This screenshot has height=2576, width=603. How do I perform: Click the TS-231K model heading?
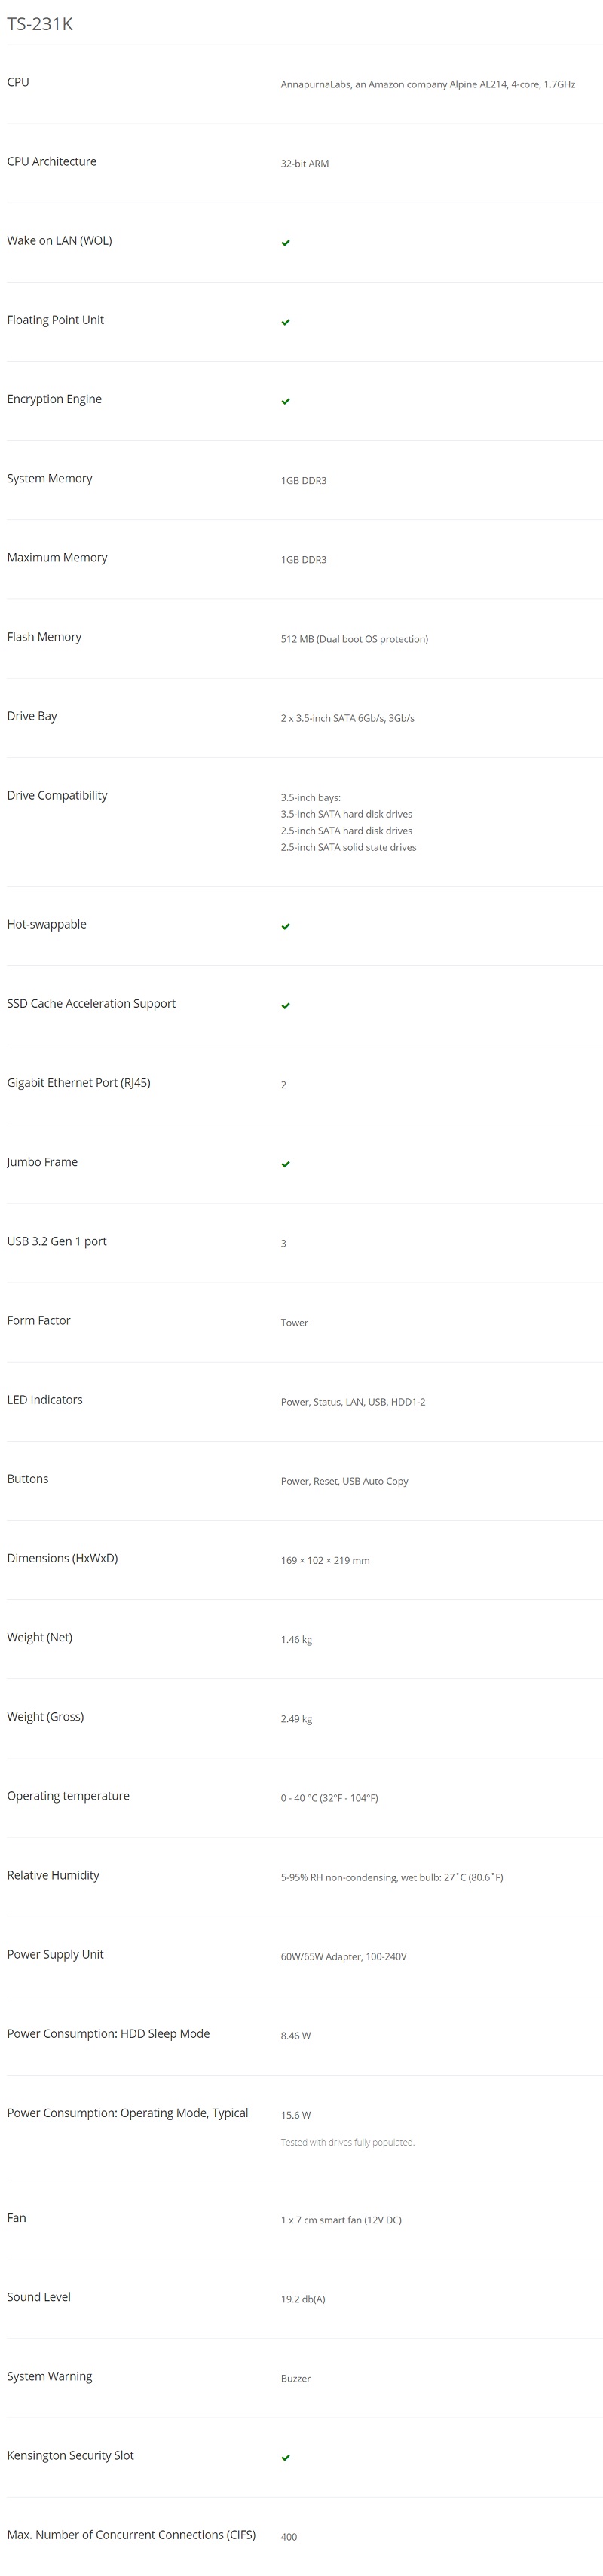[x=40, y=24]
